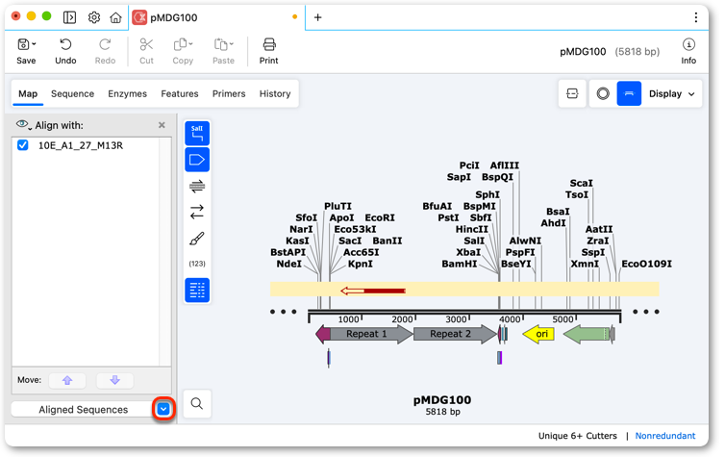Move the aligned sequence up

pos(67,380)
